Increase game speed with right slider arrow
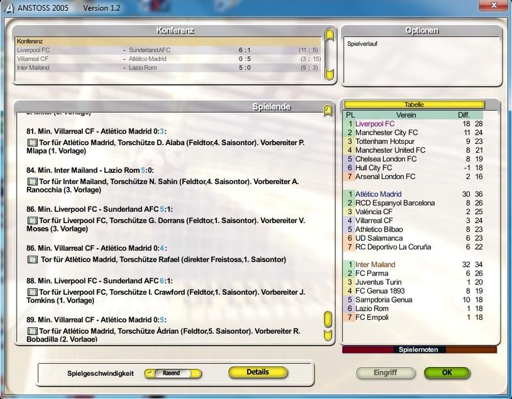512x399 pixels. (196, 373)
